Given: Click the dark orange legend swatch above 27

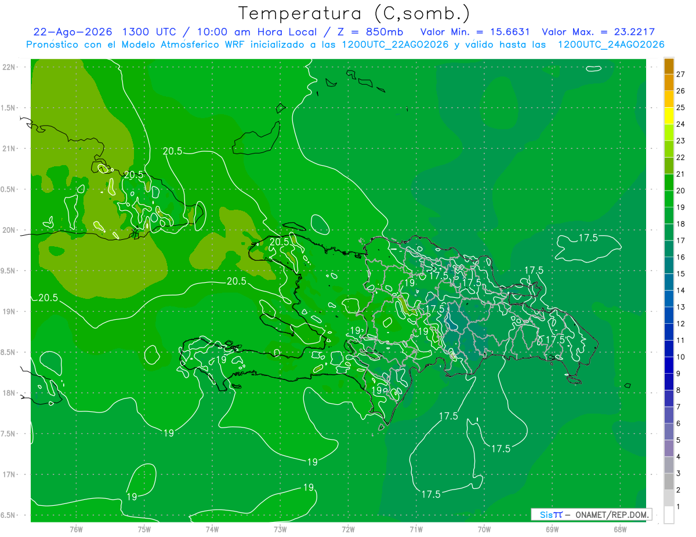Looking at the screenshot, I should pos(669,66).
